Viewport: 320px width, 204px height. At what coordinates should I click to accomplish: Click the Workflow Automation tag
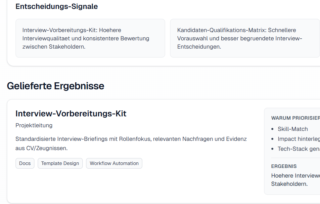click(114, 163)
